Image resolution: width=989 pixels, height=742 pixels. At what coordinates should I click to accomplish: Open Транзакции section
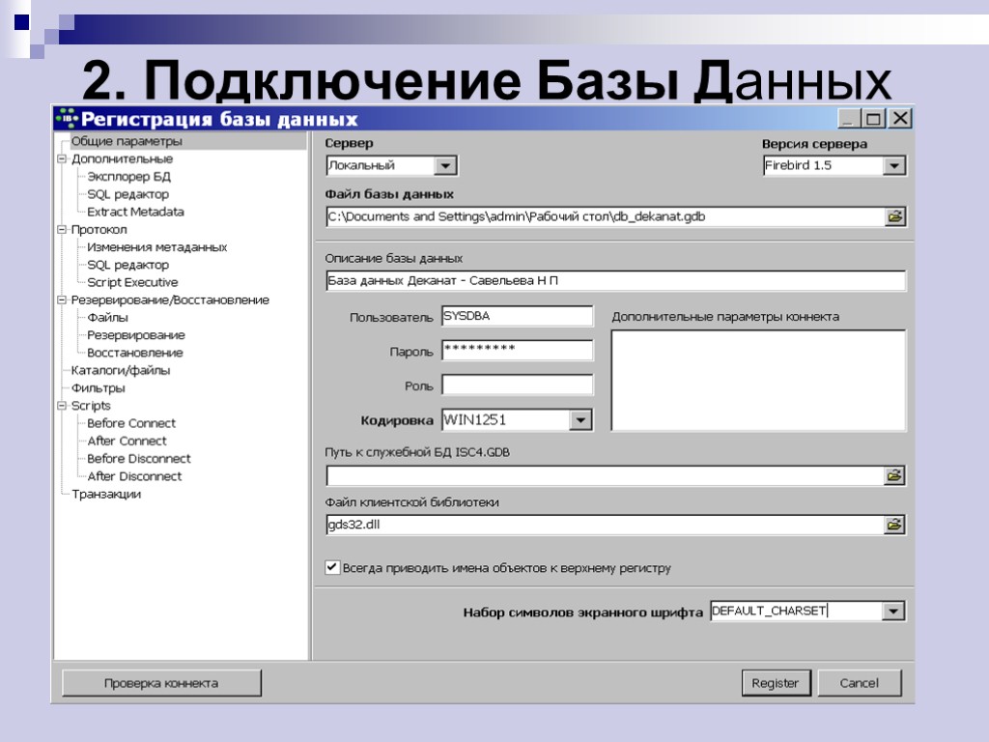(x=106, y=494)
